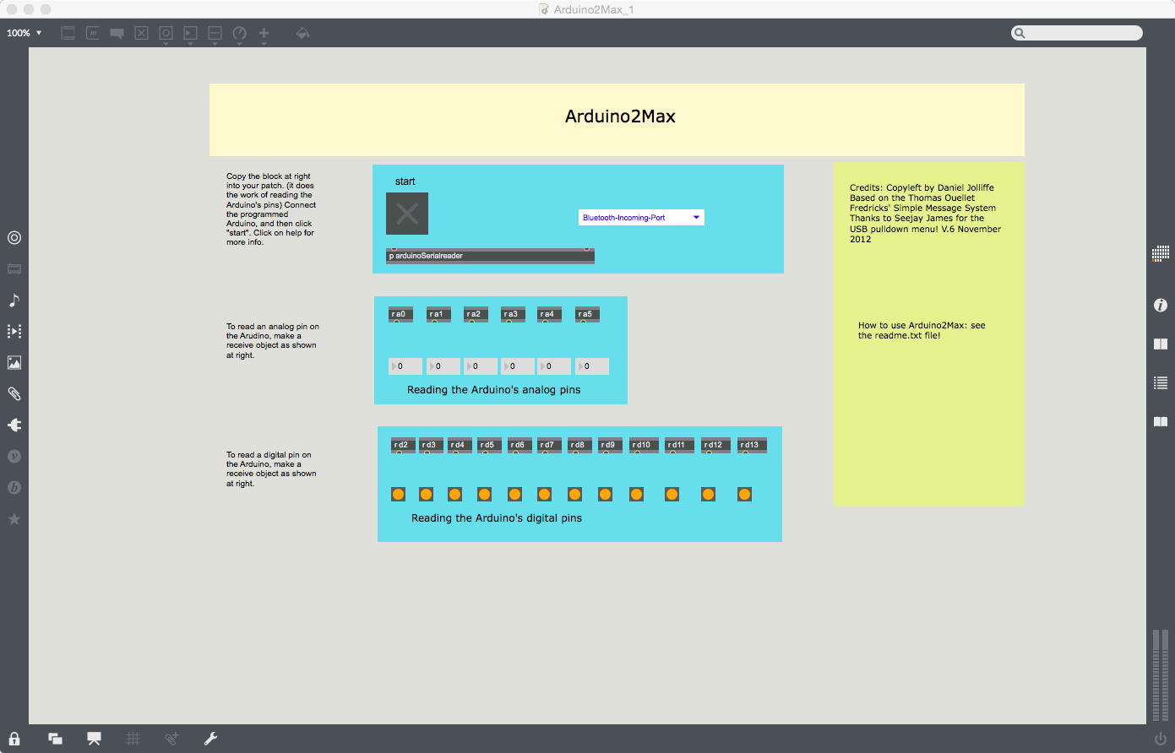Switch to presentation mode via easel icon
1175x753 pixels.
(94, 739)
